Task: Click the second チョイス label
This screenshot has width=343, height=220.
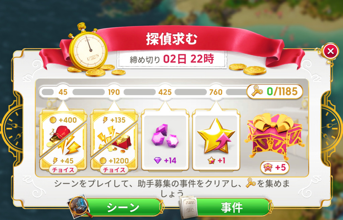Action: 114,170
